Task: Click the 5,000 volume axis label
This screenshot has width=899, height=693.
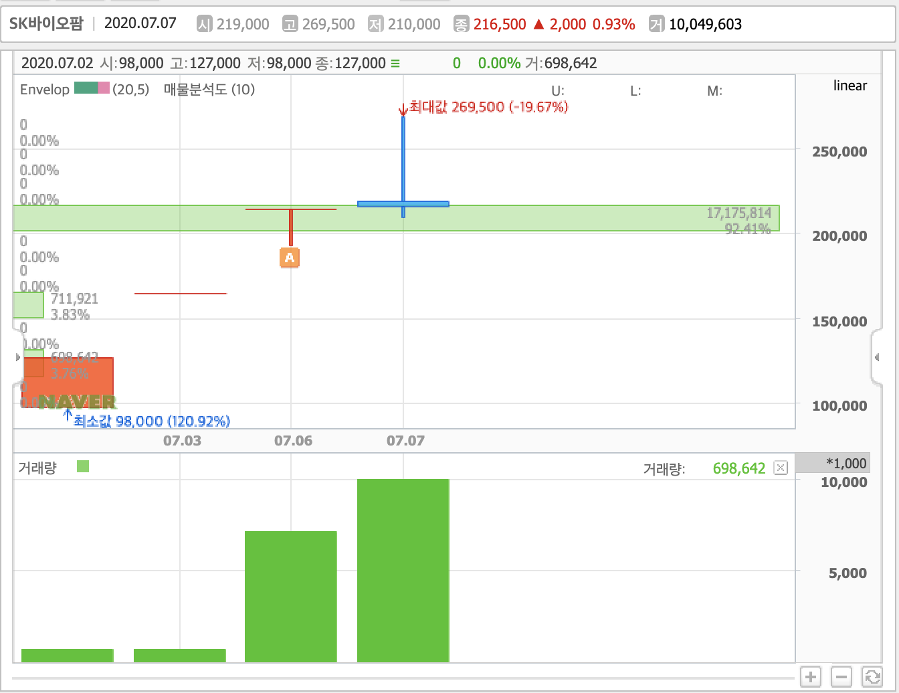Action: [x=847, y=573]
